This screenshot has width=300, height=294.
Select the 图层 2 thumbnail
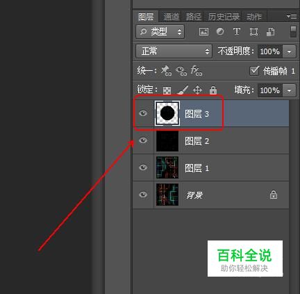[167, 140]
